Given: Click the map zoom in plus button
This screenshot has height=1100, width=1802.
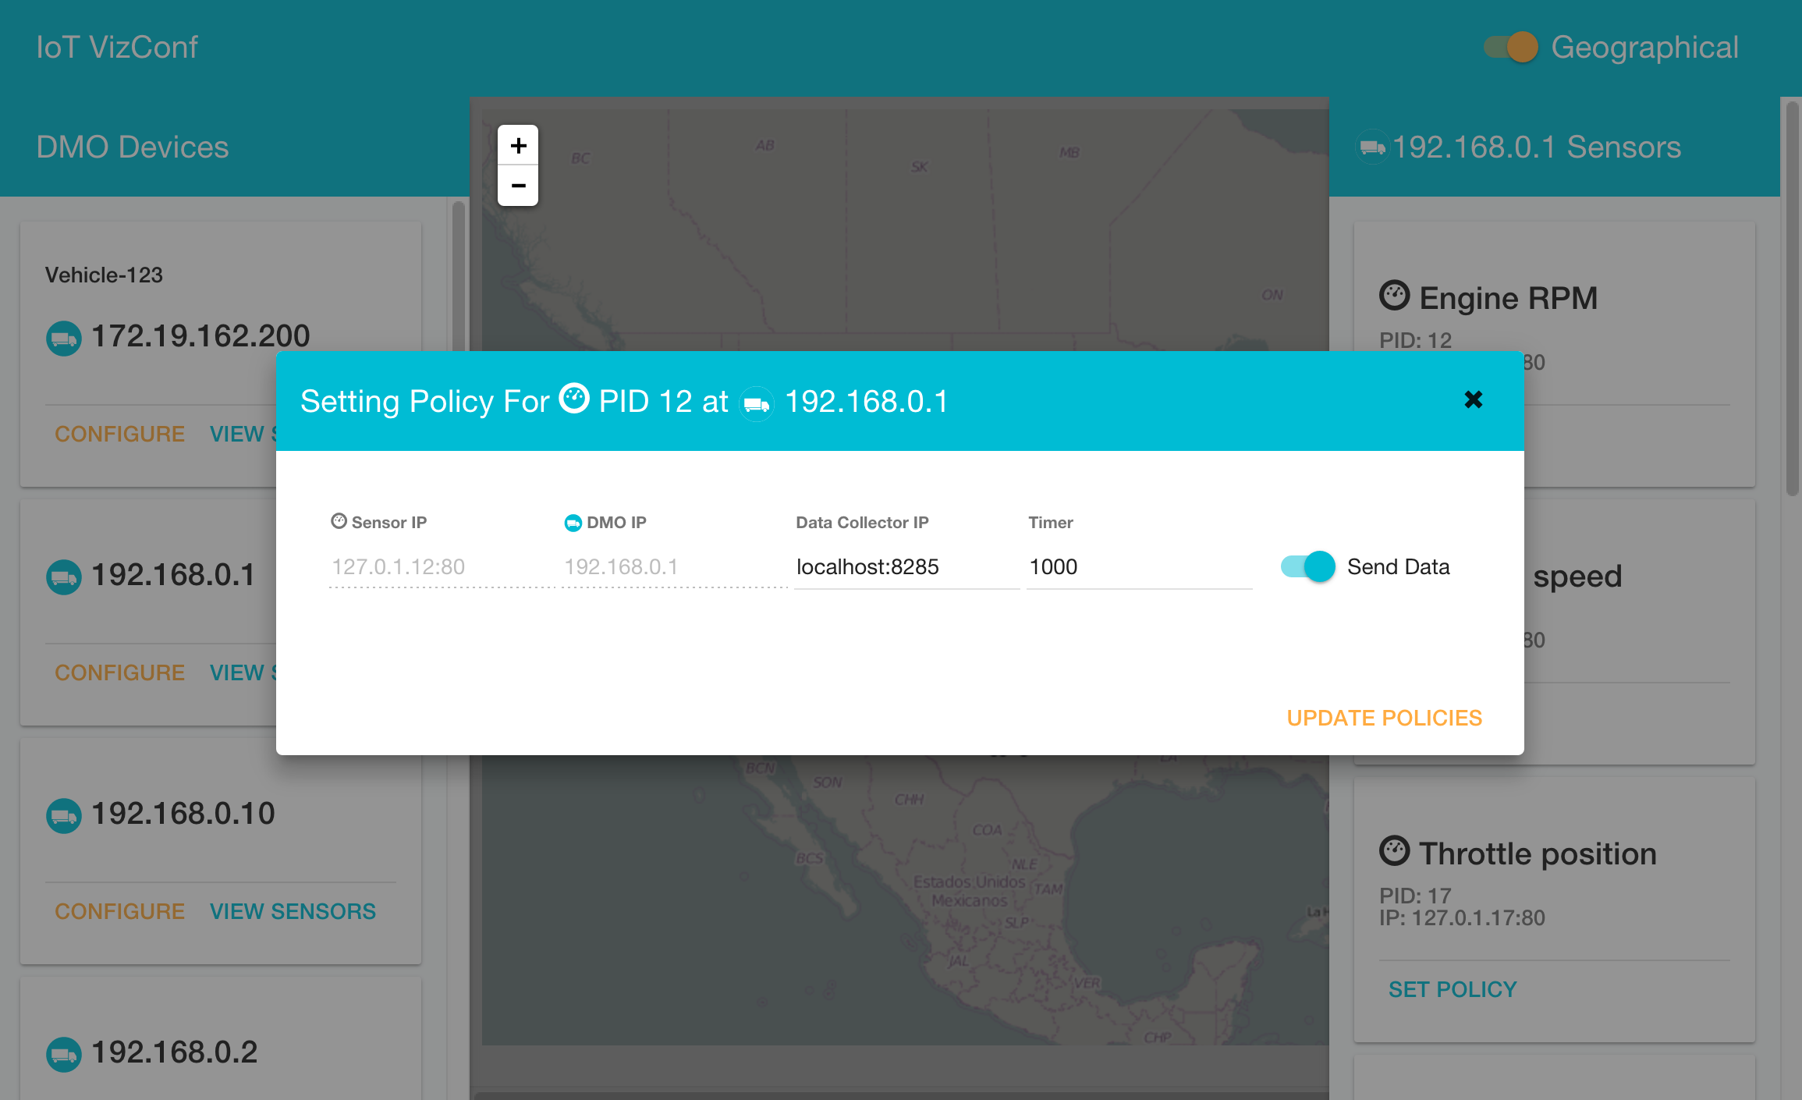Looking at the screenshot, I should click(x=518, y=145).
